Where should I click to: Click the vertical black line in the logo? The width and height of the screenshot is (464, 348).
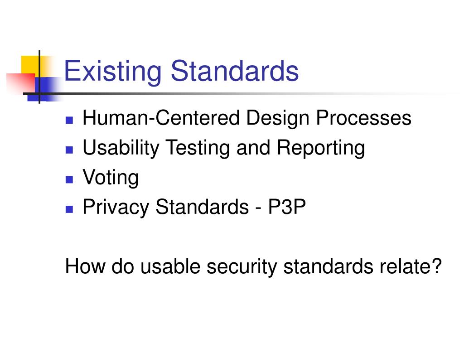coord(39,77)
